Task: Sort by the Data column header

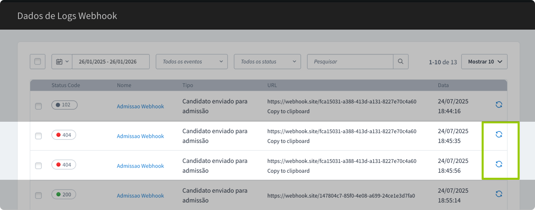Action: [443, 85]
